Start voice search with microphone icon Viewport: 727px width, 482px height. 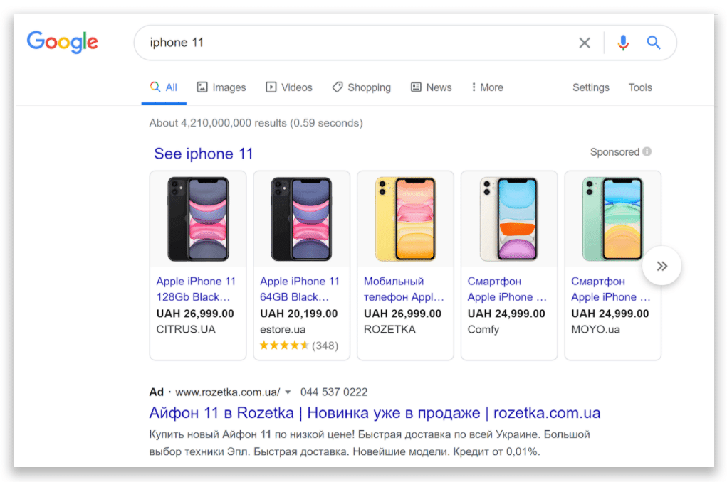coord(623,43)
